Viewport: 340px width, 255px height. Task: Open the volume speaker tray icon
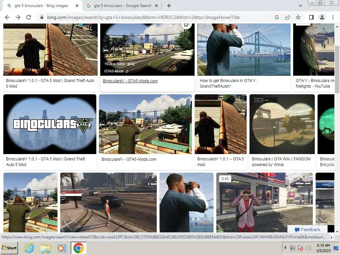coord(308,248)
